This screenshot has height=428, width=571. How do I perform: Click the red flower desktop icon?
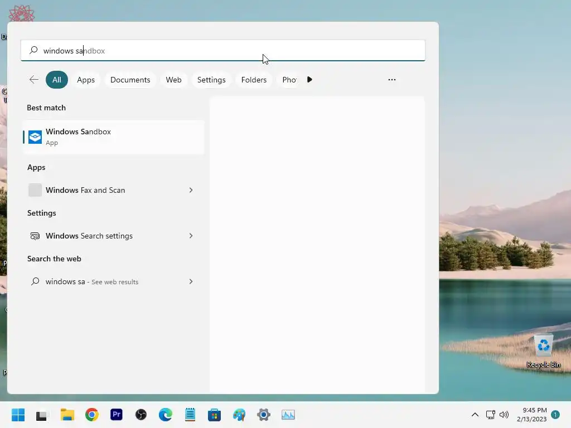tap(22, 13)
